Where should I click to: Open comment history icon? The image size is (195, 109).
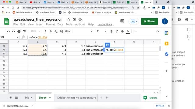click(x=122, y=21)
